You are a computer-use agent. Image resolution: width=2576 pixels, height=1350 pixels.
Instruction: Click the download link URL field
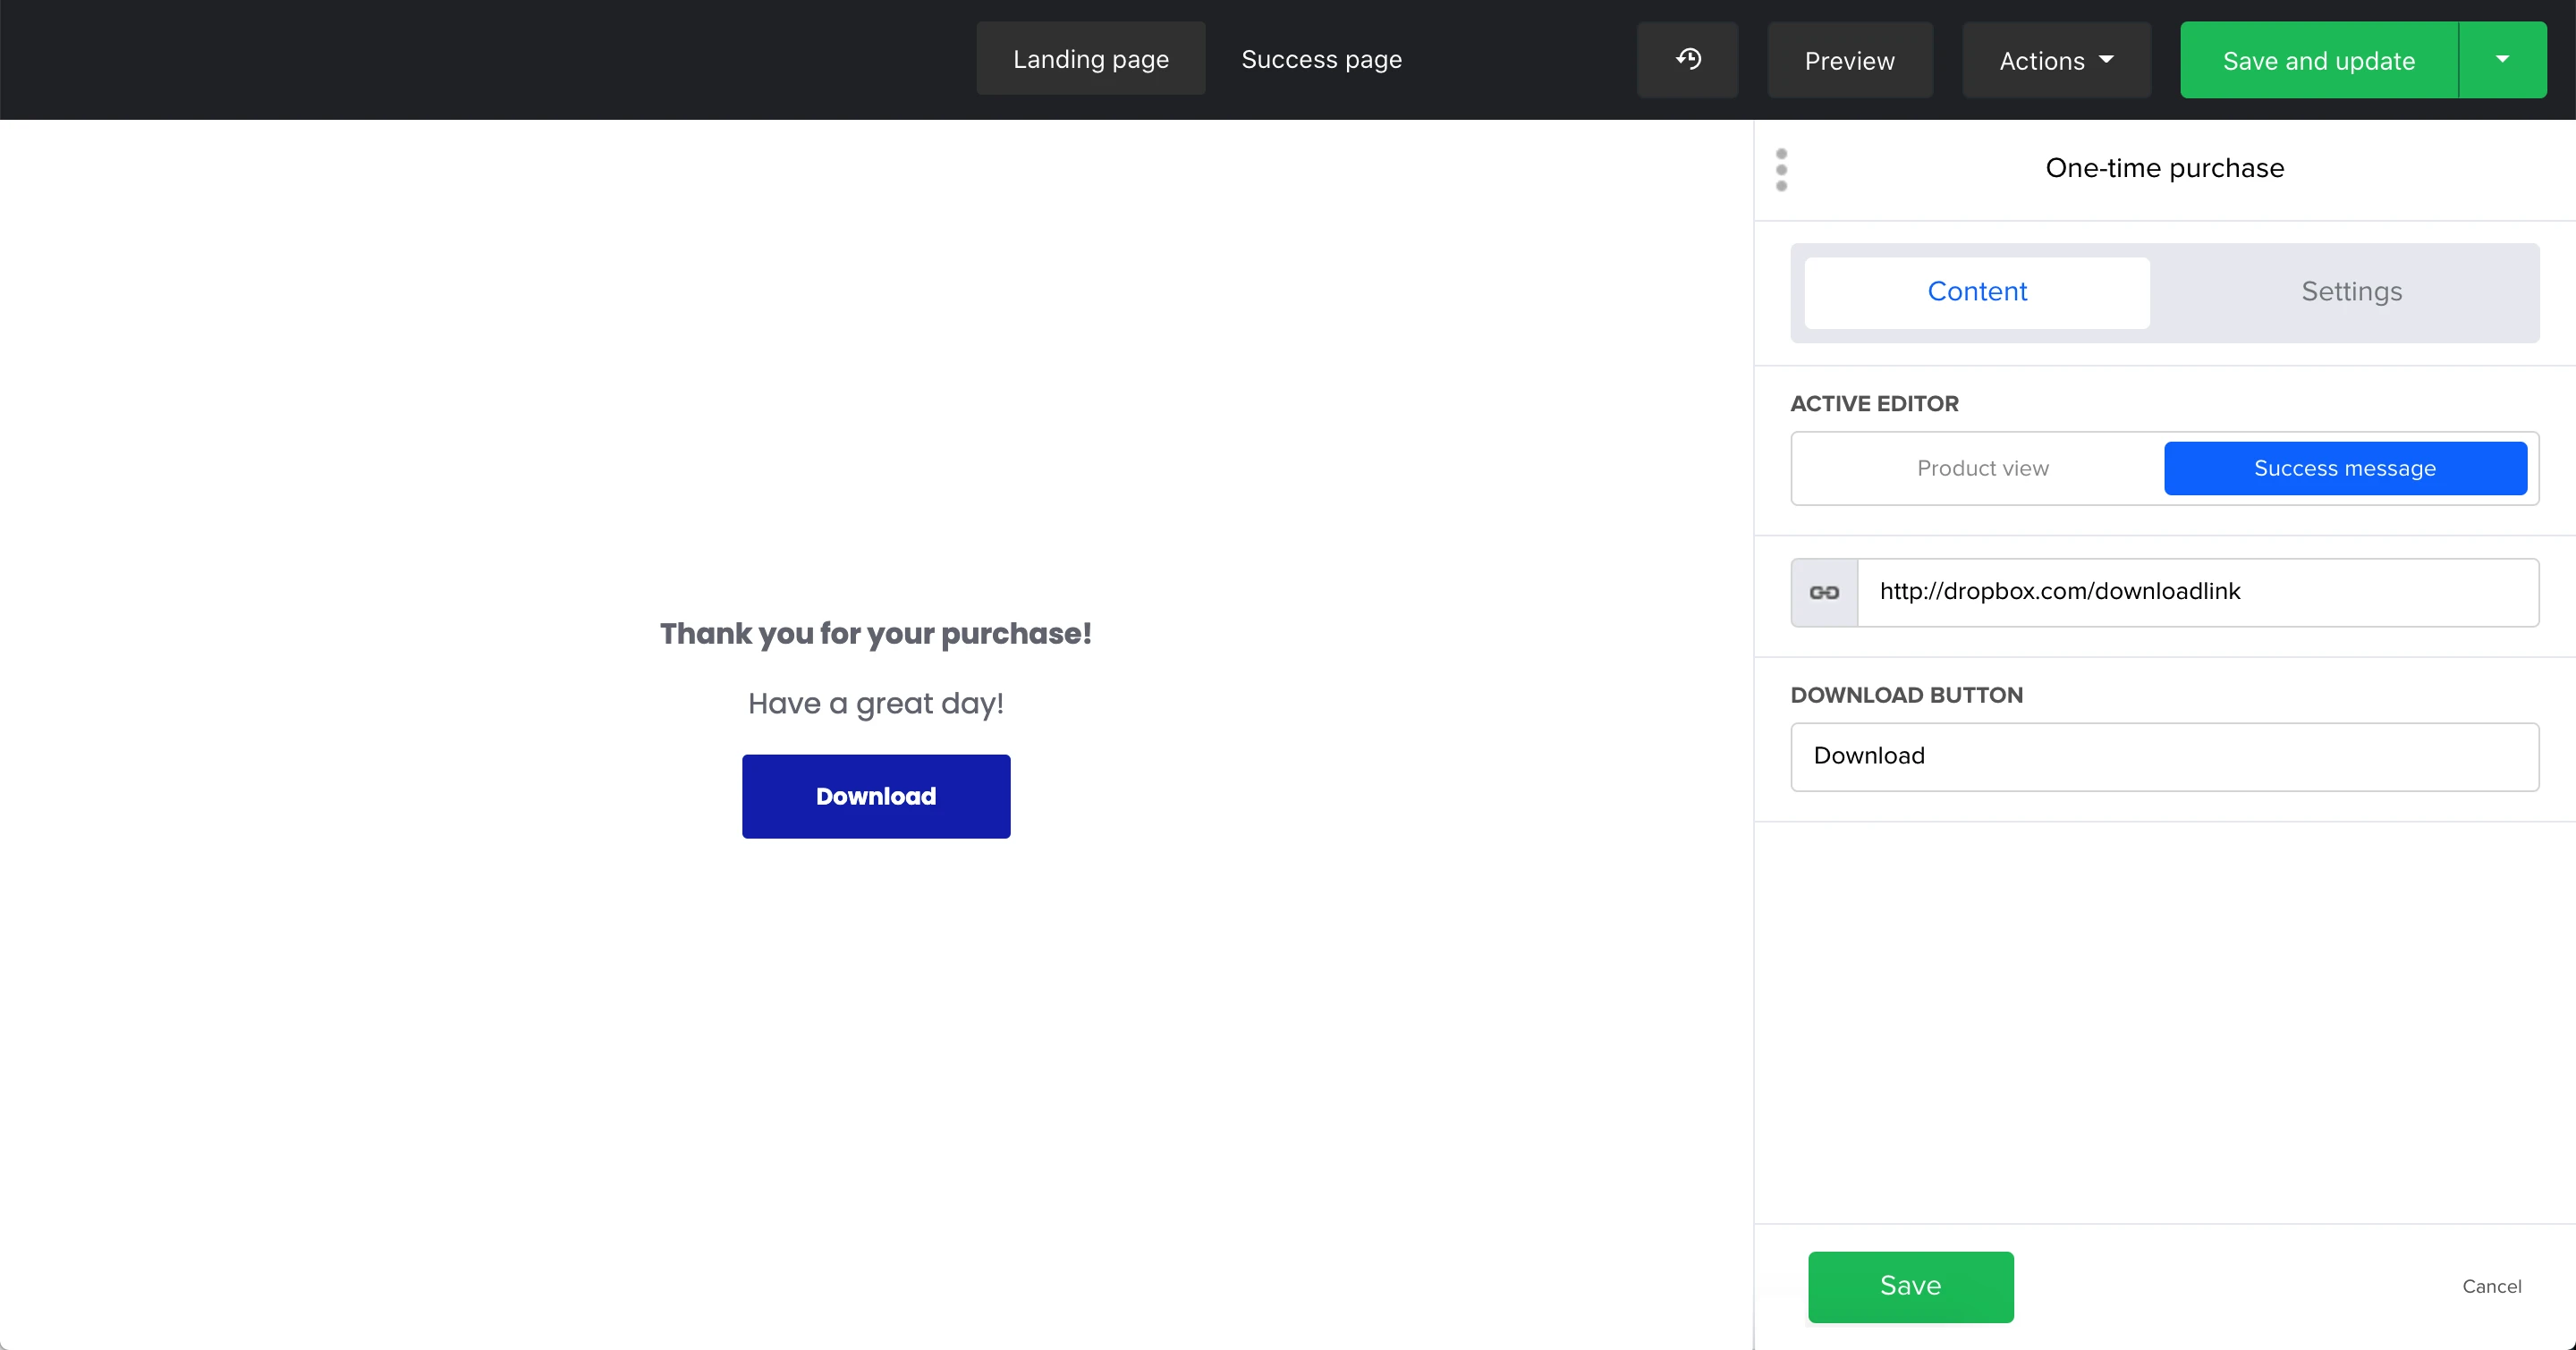(x=2197, y=593)
